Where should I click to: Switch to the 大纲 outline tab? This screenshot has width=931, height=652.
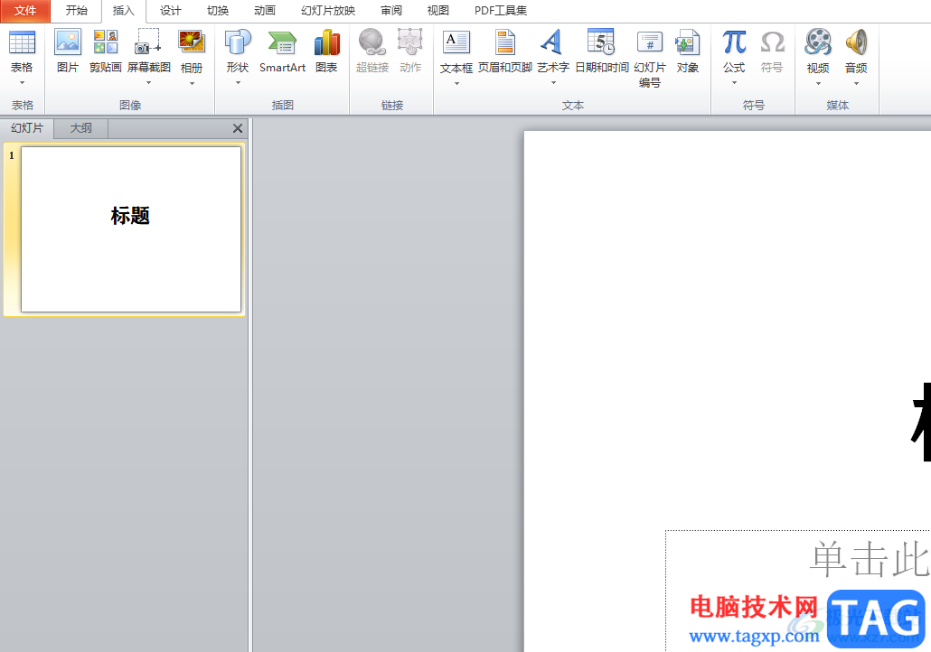(80, 128)
